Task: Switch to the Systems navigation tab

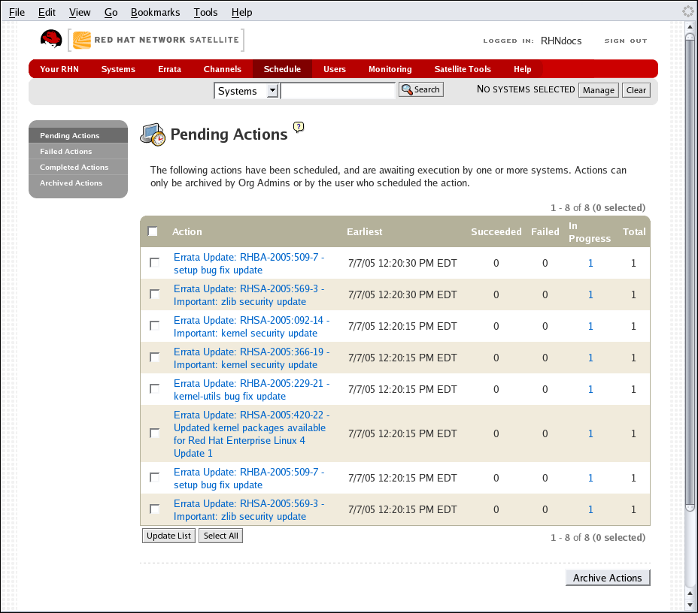Action: tap(118, 69)
